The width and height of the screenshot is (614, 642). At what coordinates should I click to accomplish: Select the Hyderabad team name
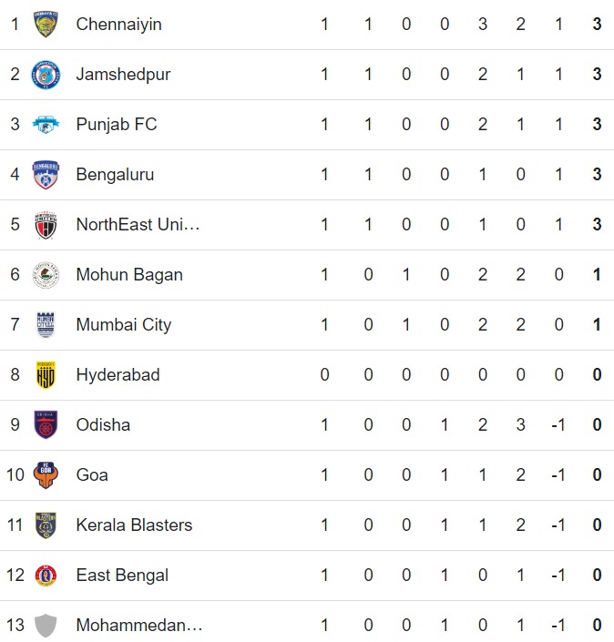click(x=118, y=375)
